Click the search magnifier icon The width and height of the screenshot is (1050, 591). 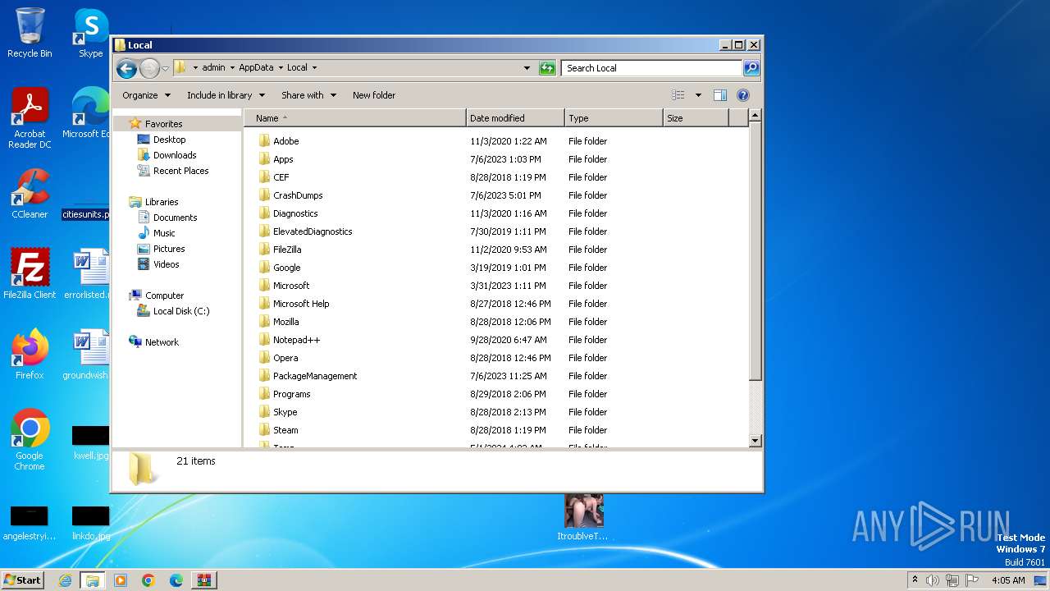(751, 68)
